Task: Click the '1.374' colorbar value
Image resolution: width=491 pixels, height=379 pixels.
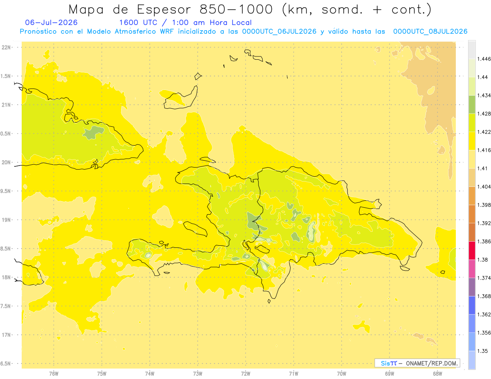Action: [485, 278]
